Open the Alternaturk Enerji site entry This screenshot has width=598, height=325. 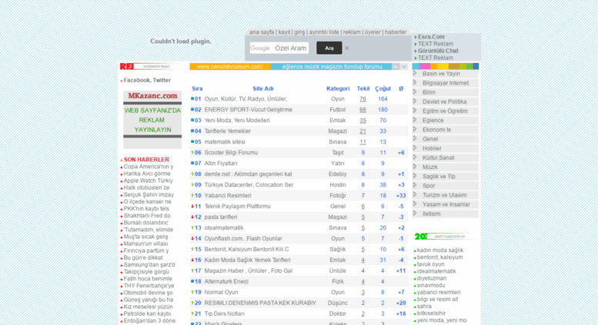click(226, 282)
